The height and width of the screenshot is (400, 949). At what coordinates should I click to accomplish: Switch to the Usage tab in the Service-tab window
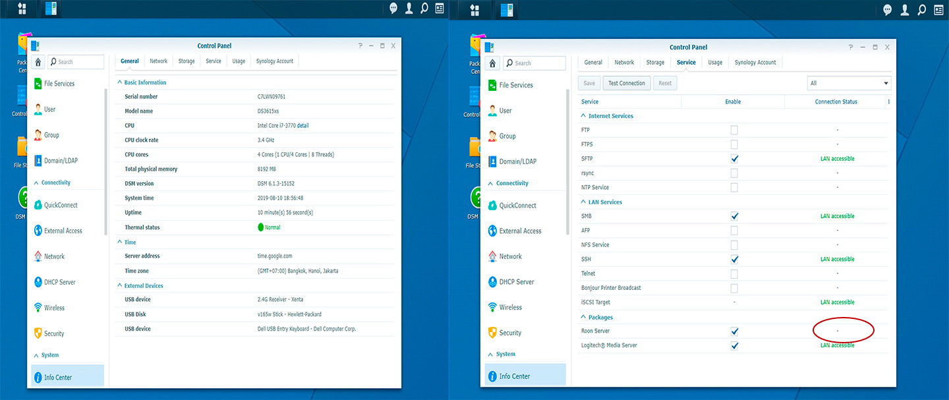point(715,63)
